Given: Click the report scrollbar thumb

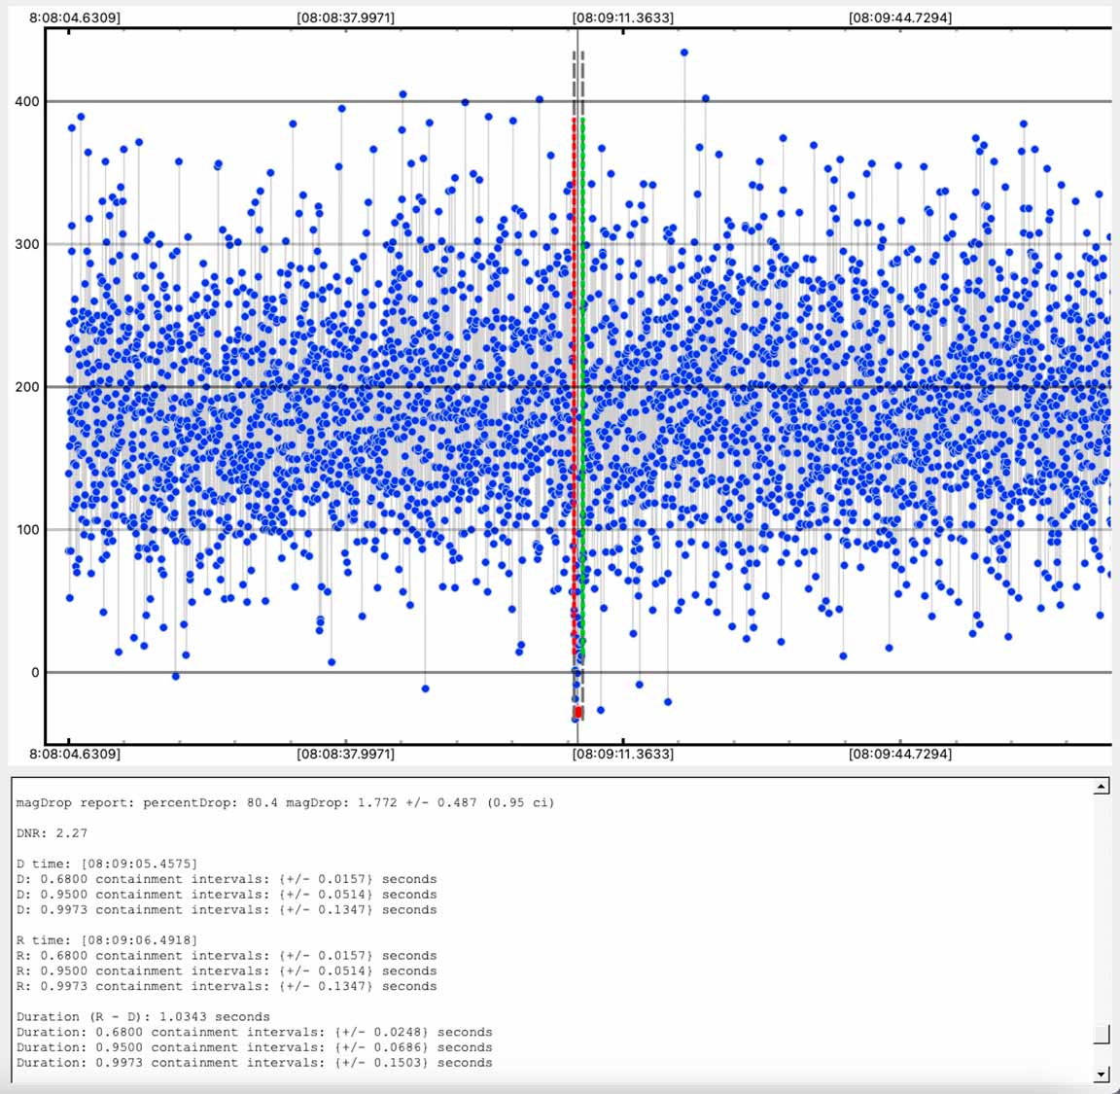Looking at the screenshot, I should pyautogui.click(x=1102, y=1034).
